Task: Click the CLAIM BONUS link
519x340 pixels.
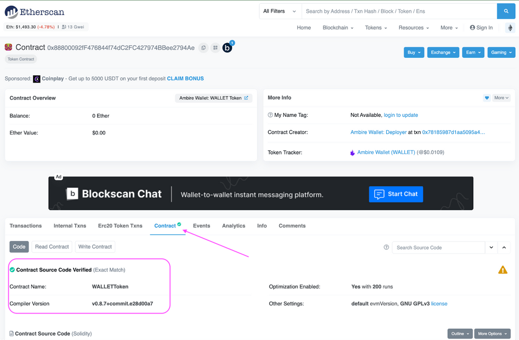Action: (x=185, y=78)
